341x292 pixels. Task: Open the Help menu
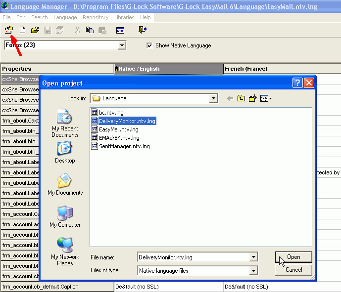(x=146, y=17)
